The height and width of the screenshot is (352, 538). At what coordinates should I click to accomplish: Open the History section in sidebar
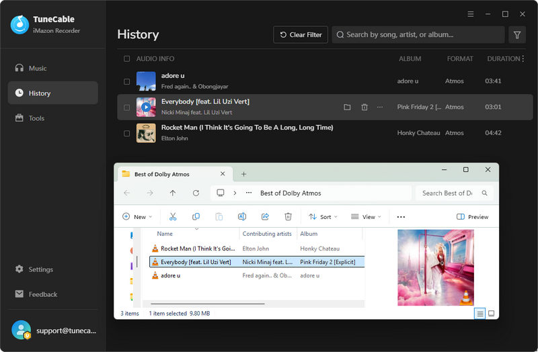pos(53,93)
